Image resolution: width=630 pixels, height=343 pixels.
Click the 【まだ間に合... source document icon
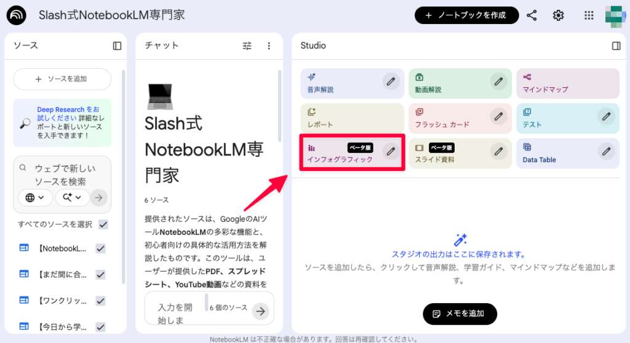pos(24,274)
